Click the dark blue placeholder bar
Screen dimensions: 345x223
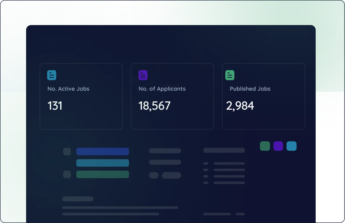point(103,152)
